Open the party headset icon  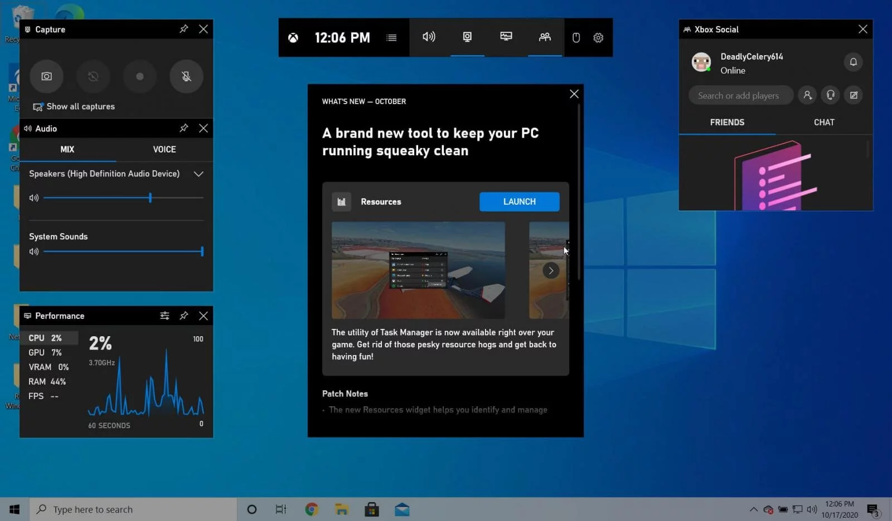click(x=831, y=95)
